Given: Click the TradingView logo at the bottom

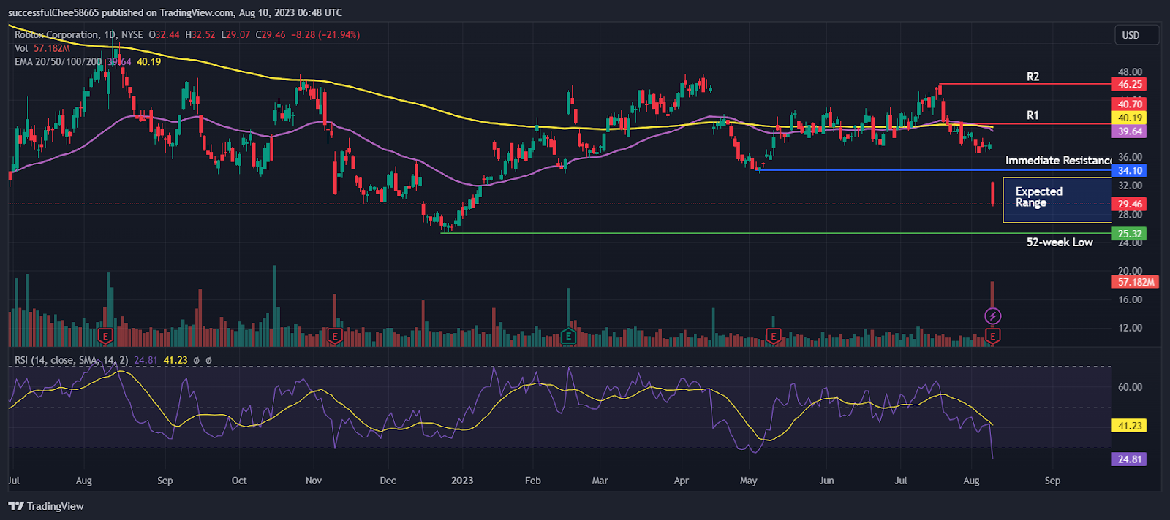Looking at the screenshot, I should pyautogui.click(x=46, y=506).
